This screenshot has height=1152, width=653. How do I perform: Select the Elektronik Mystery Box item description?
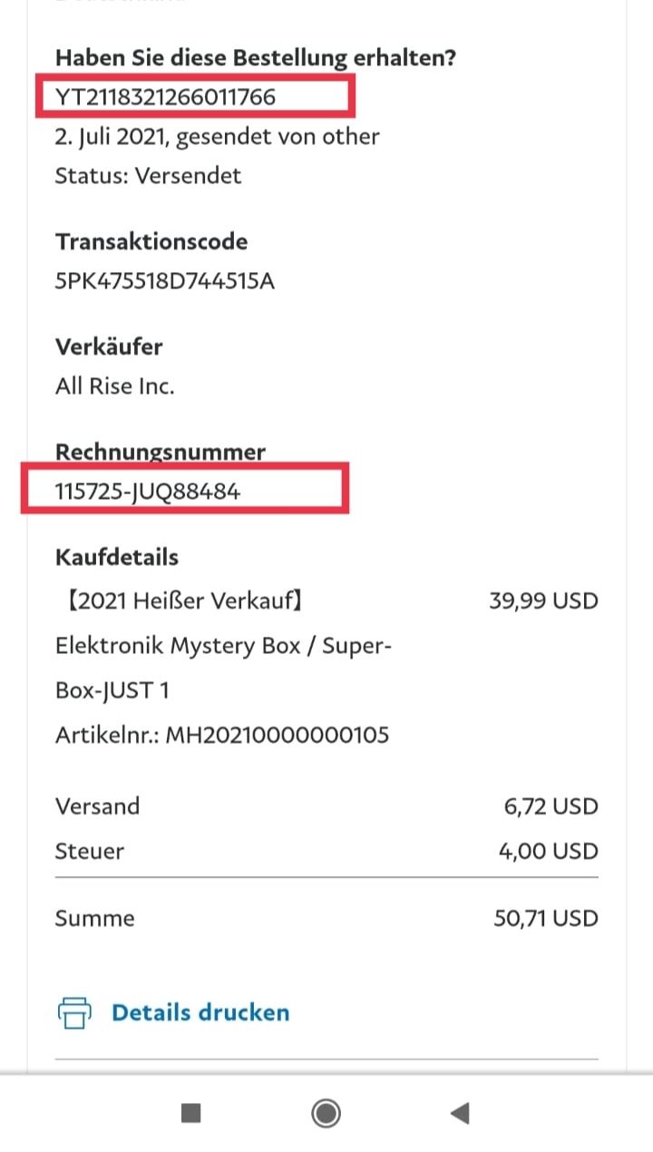(x=223, y=646)
